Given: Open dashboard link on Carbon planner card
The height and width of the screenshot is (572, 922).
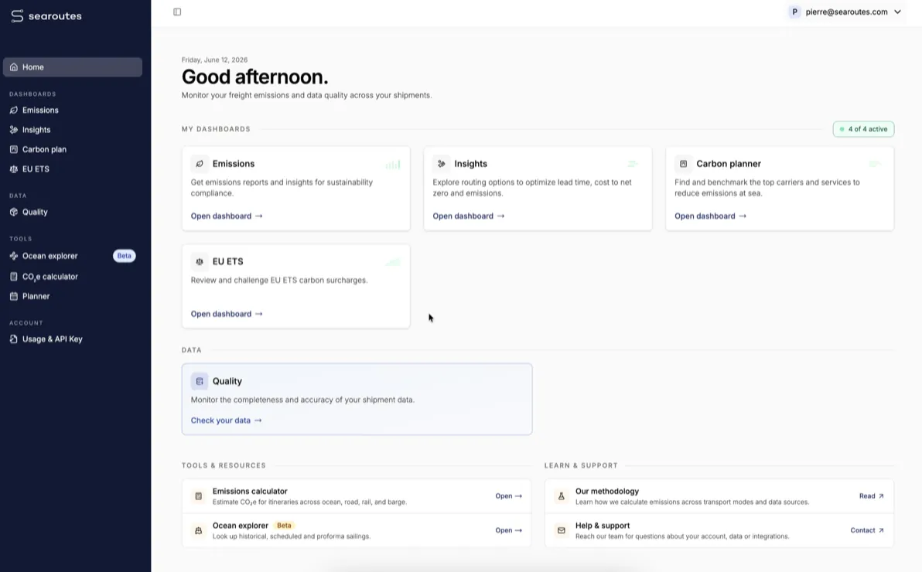Looking at the screenshot, I should 710,216.
